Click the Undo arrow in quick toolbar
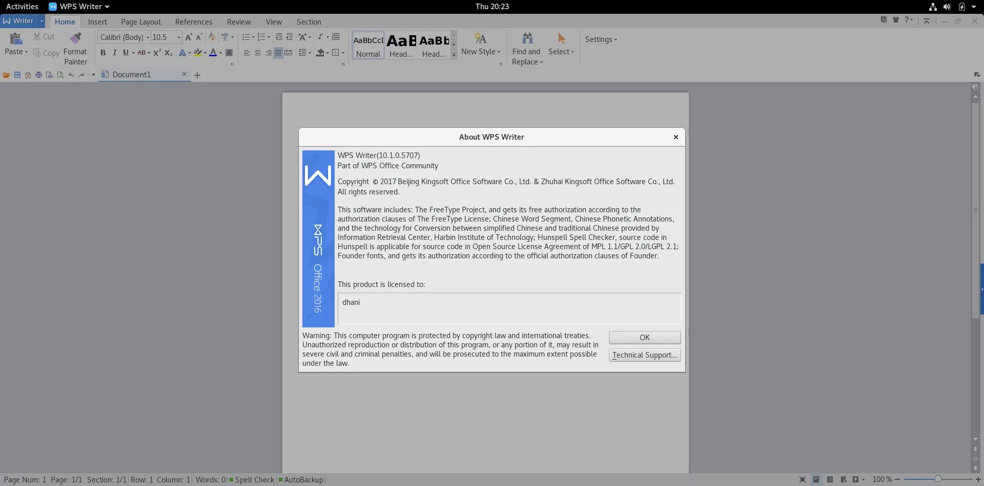 [x=71, y=75]
